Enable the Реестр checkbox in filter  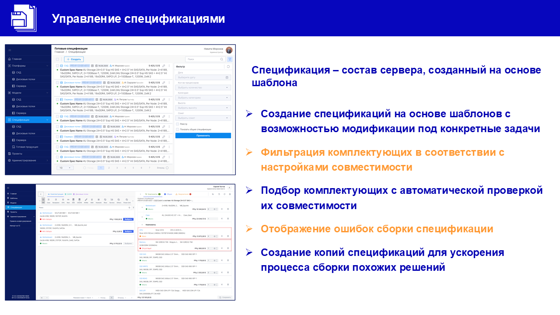tap(178, 124)
